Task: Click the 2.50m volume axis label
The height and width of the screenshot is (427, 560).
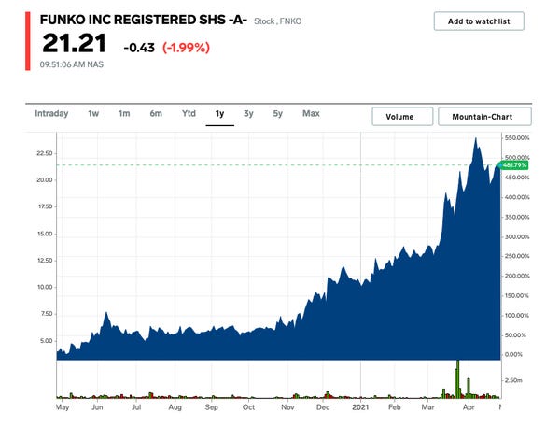Action: (x=513, y=380)
